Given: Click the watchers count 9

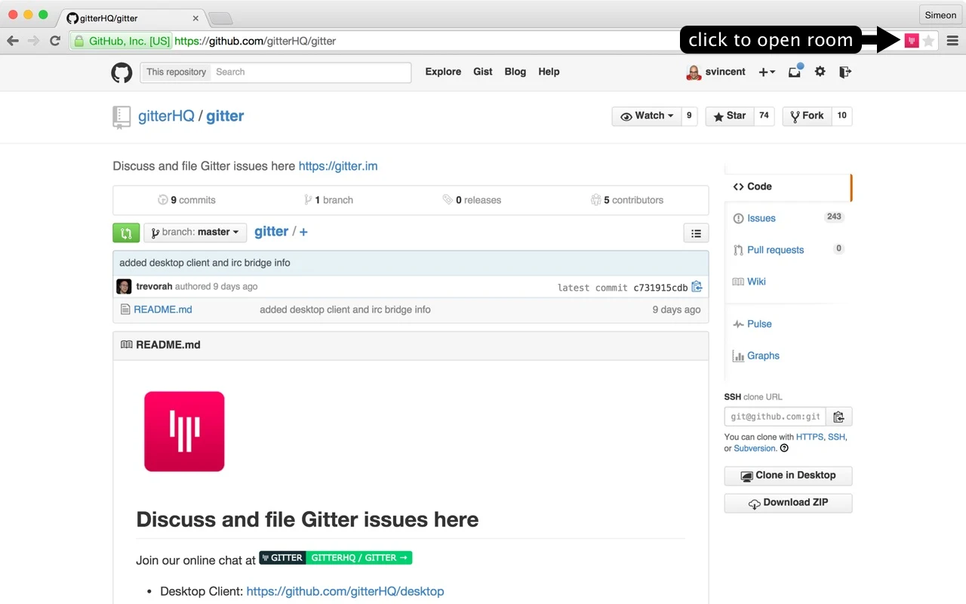Looking at the screenshot, I should click(689, 116).
